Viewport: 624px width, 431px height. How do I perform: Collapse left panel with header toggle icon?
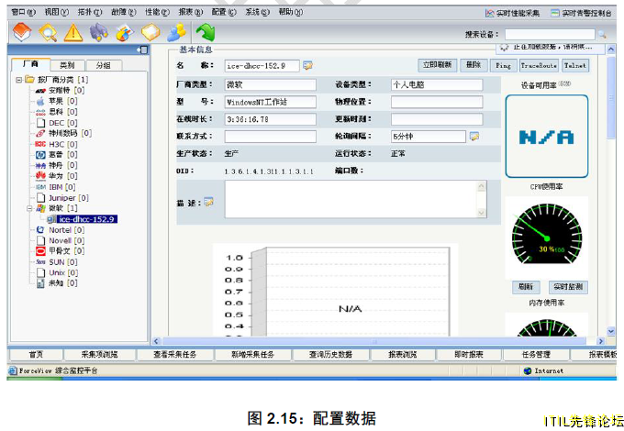click(x=142, y=50)
